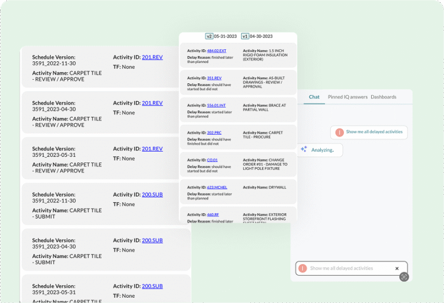
Task: Click 'AS-BUILT DRAWINGS - REVIEW / APPROVAL' activity name
Action: [x=264, y=82]
